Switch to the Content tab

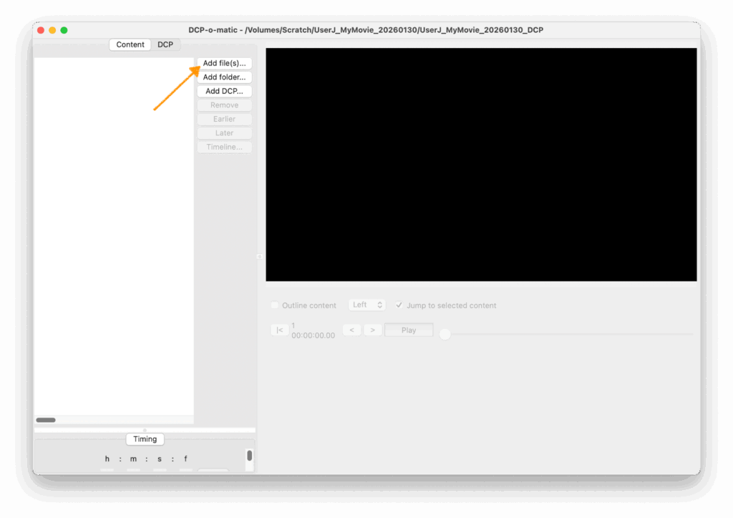point(130,44)
